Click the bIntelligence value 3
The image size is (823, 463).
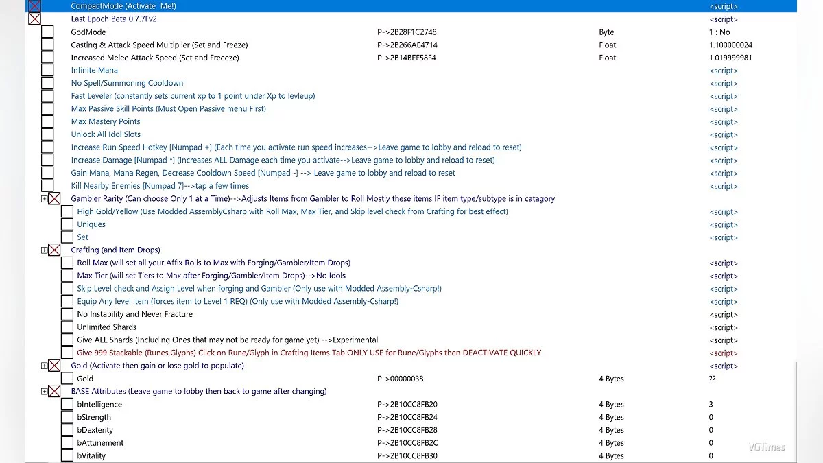711,405
